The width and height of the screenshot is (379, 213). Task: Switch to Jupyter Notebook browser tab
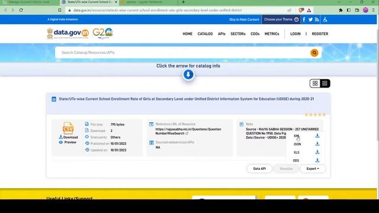pos(147,2)
